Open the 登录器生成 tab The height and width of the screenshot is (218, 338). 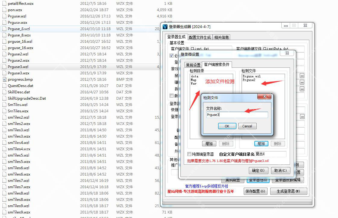[176, 37]
